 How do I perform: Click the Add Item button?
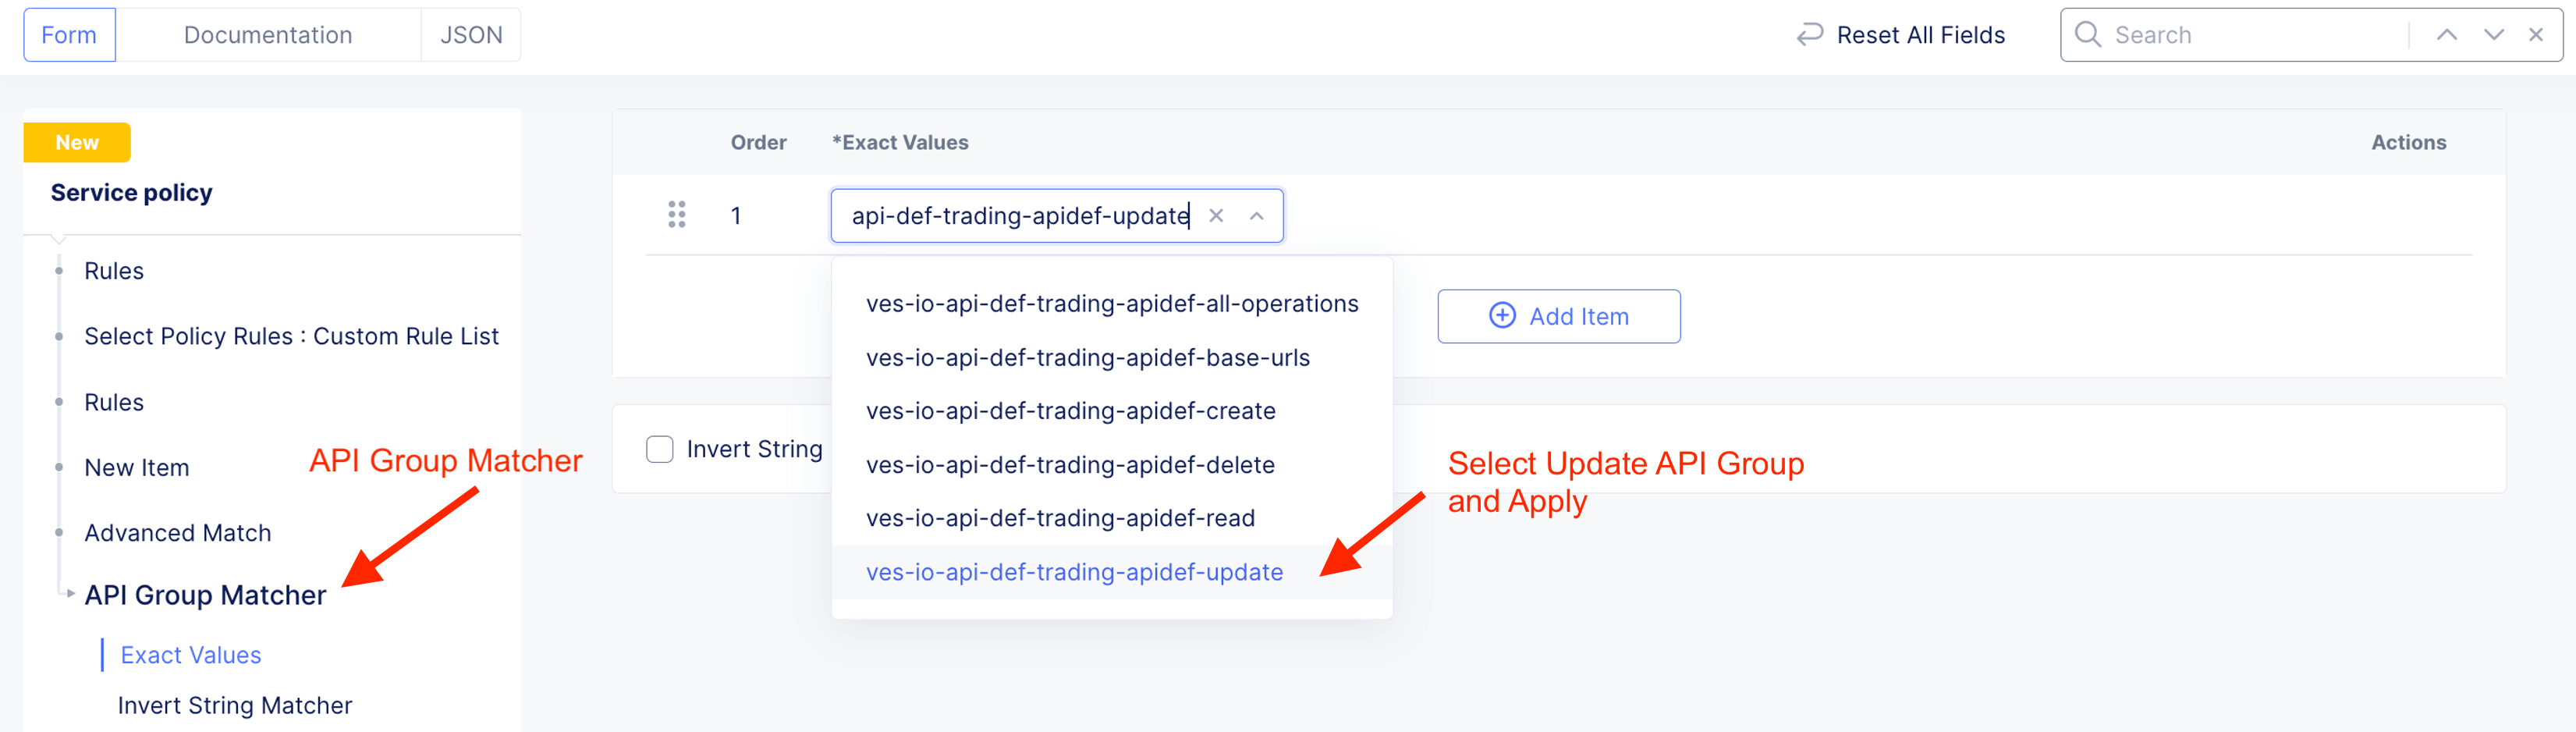(1558, 316)
